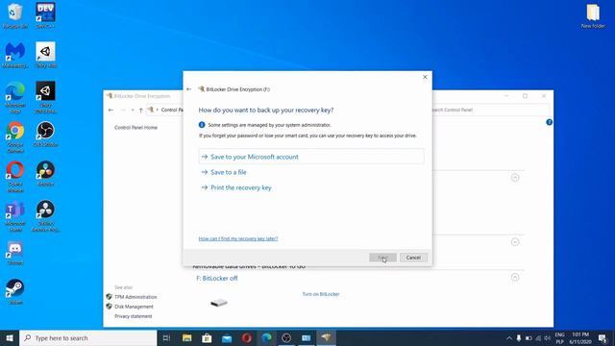Open the Malwarebytes desktop shortcut
This screenshot has height=346, width=615.
click(x=15, y=55)
